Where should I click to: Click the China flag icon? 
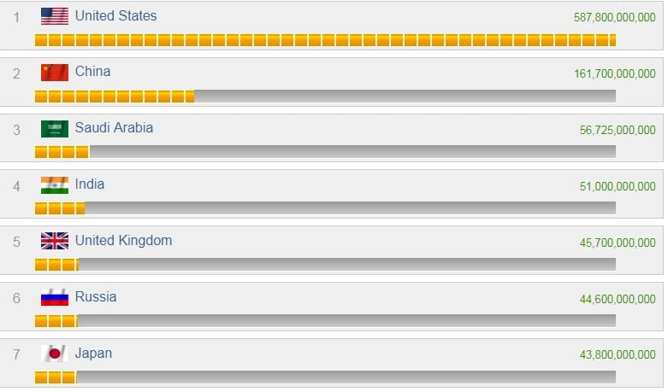(x=55, y=73)
